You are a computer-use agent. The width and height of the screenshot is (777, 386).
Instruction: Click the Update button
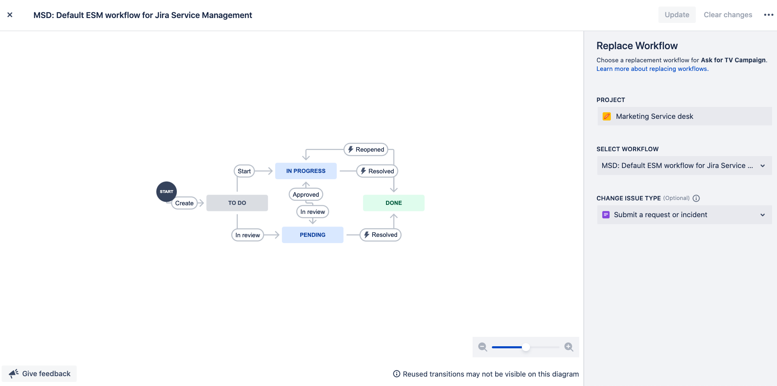tap(677, 15)
